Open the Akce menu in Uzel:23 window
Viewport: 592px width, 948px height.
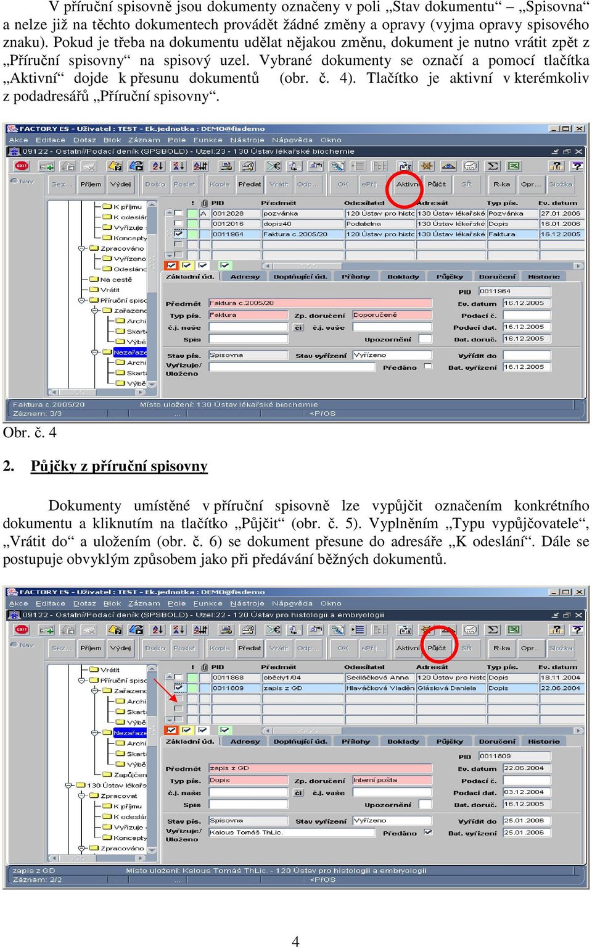tap(18, 140)
